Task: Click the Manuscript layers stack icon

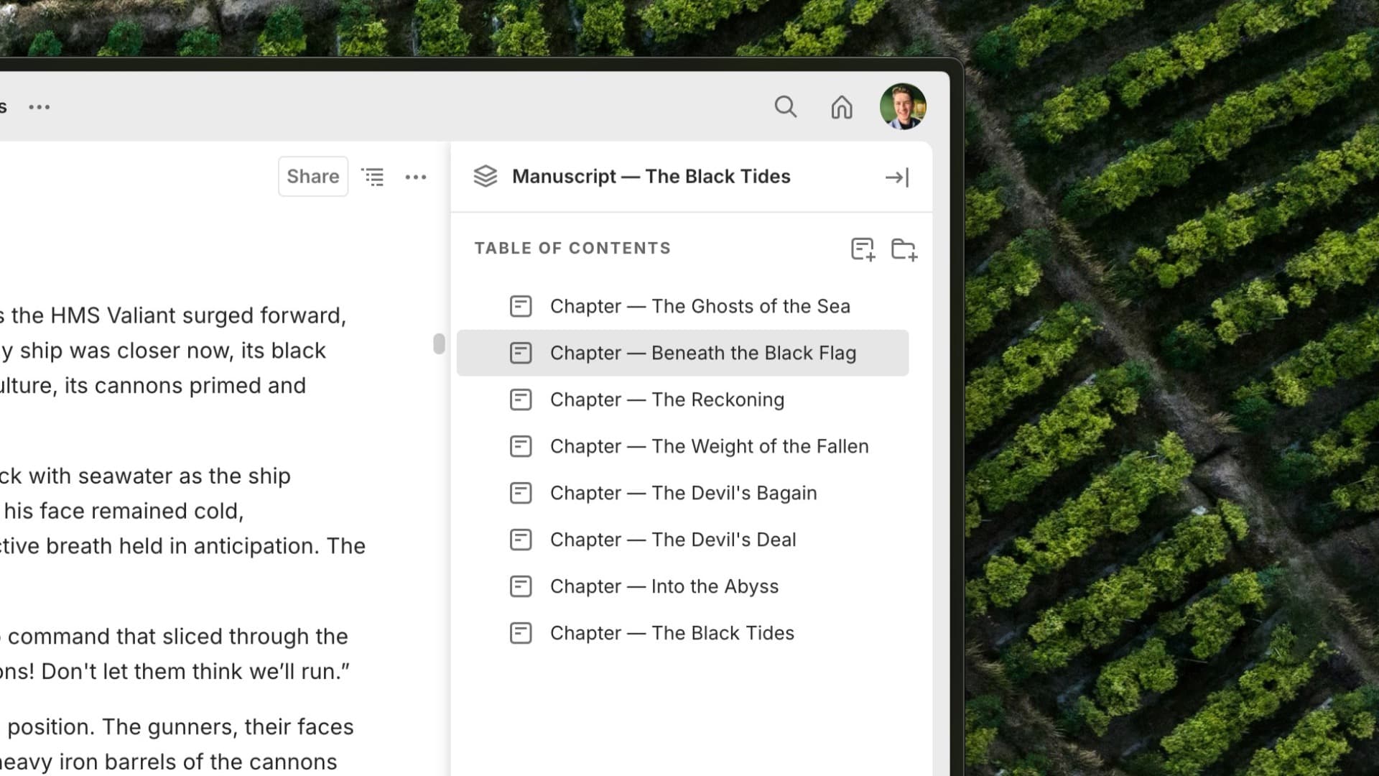Action: click(x=486, y=177)
